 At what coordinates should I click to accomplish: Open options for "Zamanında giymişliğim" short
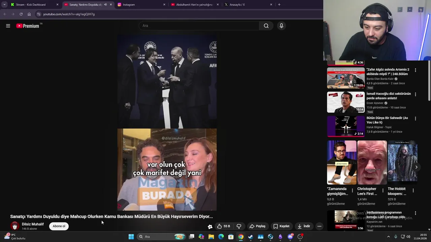(x=353, y=191)
